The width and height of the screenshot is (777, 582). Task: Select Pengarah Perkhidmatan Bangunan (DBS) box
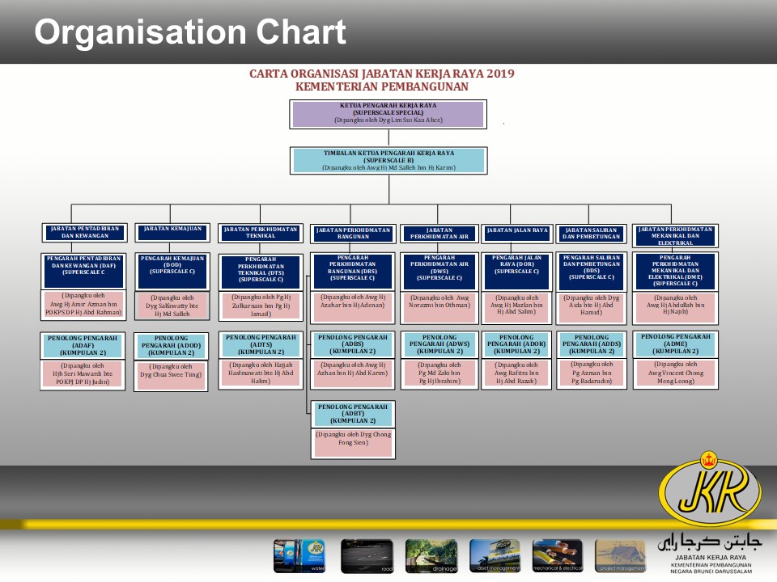click(352, 272)
